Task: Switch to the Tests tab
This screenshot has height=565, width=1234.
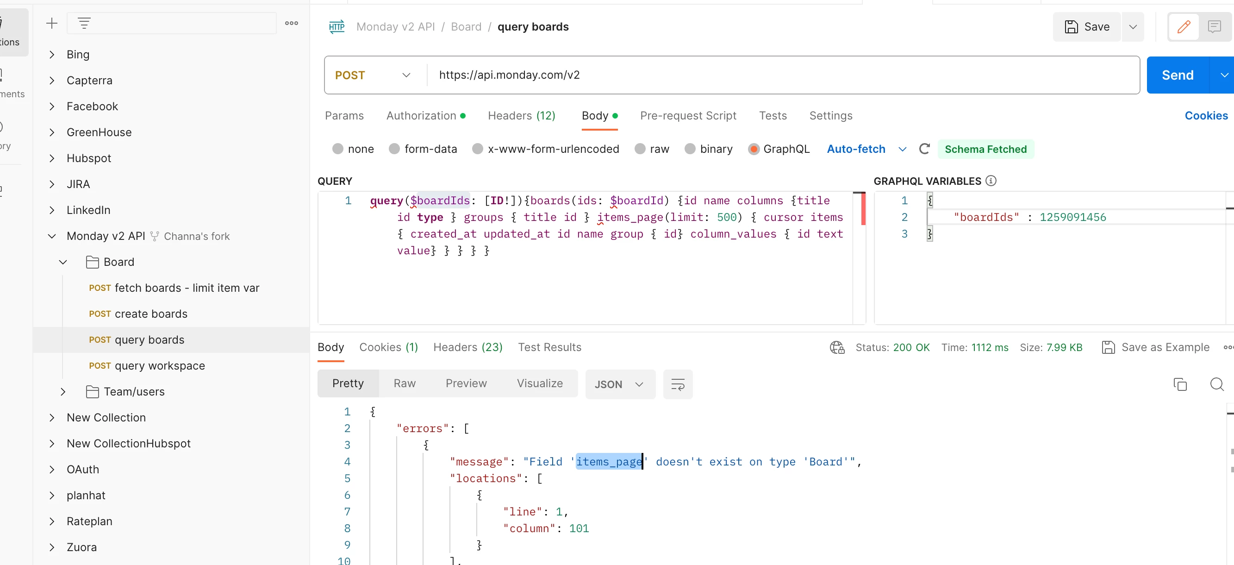Action: tap(773, 115)
